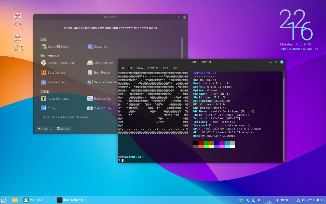Click the 'Packages: 2334 (dpkg)' line

pyautogui.click(x=211, y=94)
